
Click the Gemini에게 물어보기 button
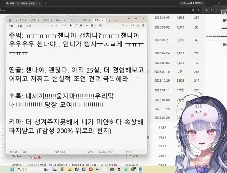(191, 3)
